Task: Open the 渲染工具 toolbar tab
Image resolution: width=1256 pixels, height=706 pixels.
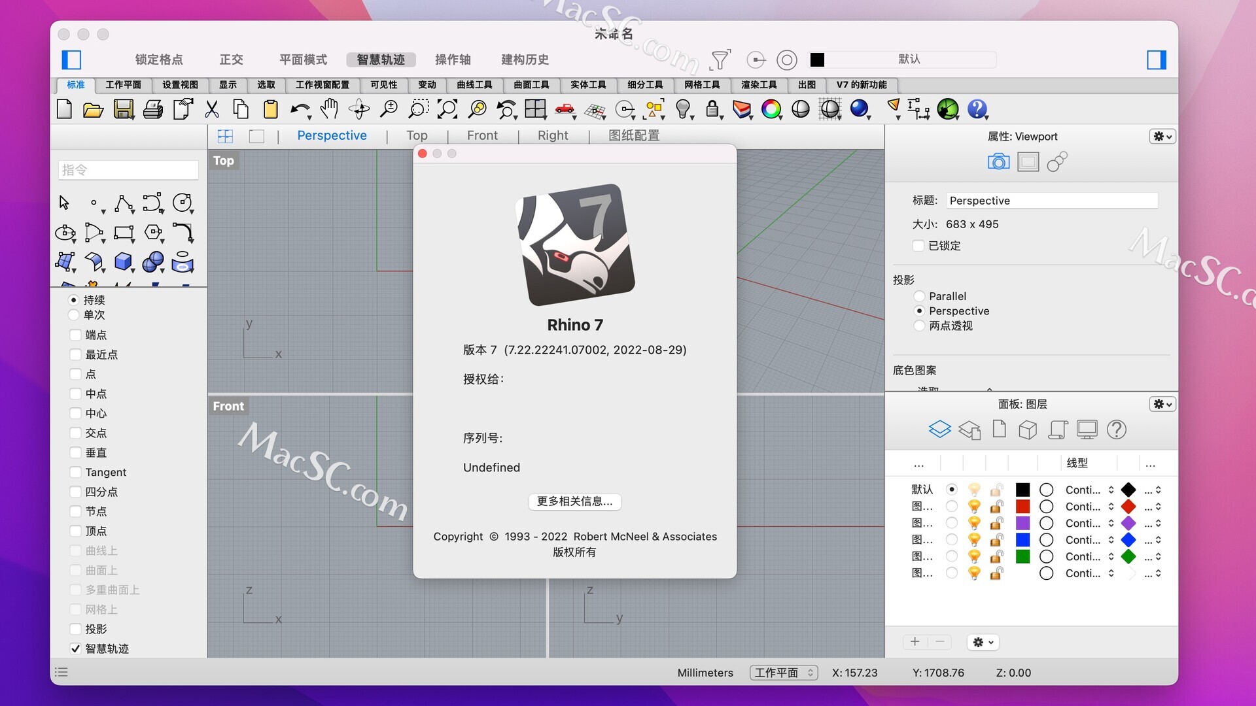Action: (759, 85)
